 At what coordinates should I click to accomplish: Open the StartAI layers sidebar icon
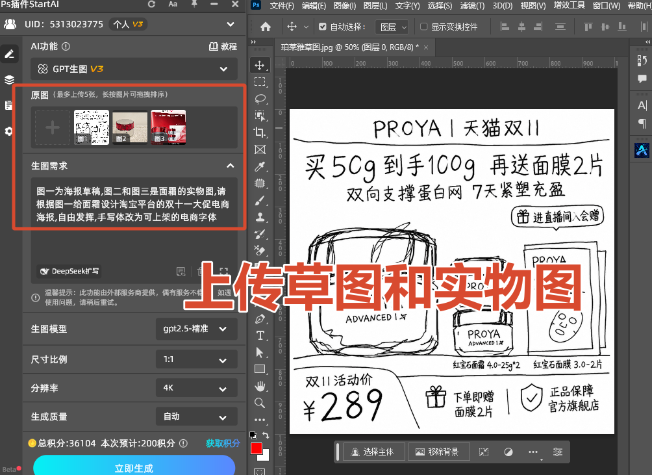pos(9,80)
